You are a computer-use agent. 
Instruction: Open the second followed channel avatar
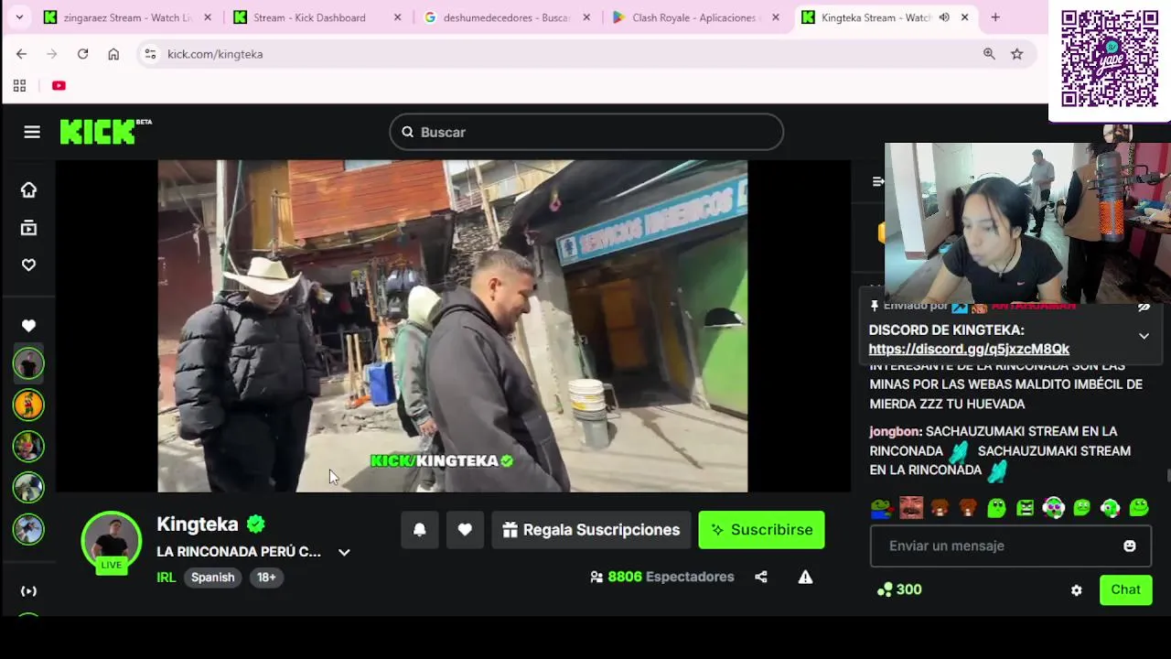28,405
